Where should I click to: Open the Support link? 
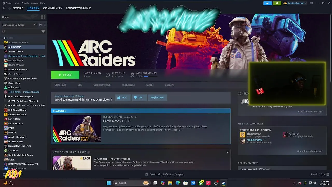(x=169, y=85)
